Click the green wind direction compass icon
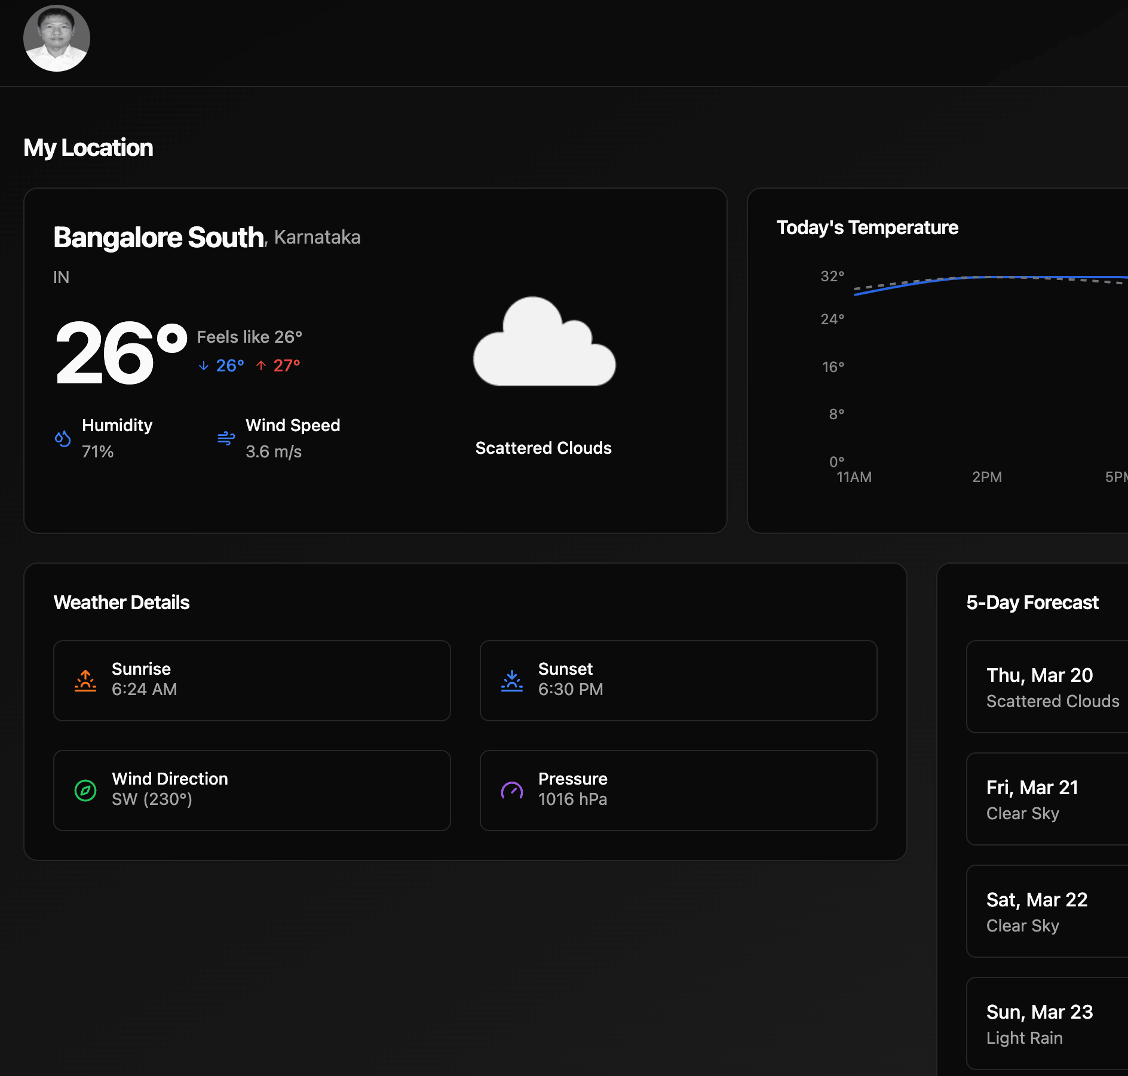This screenshot has width=1128, height=1076. (x=85, y=790)
